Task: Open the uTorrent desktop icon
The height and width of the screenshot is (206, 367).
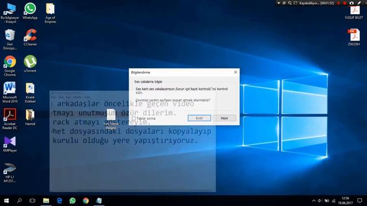Action: (x=30, y=64)
